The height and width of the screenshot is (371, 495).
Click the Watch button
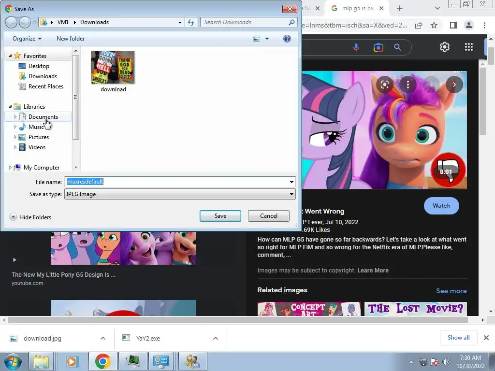[x=441, y=206]
